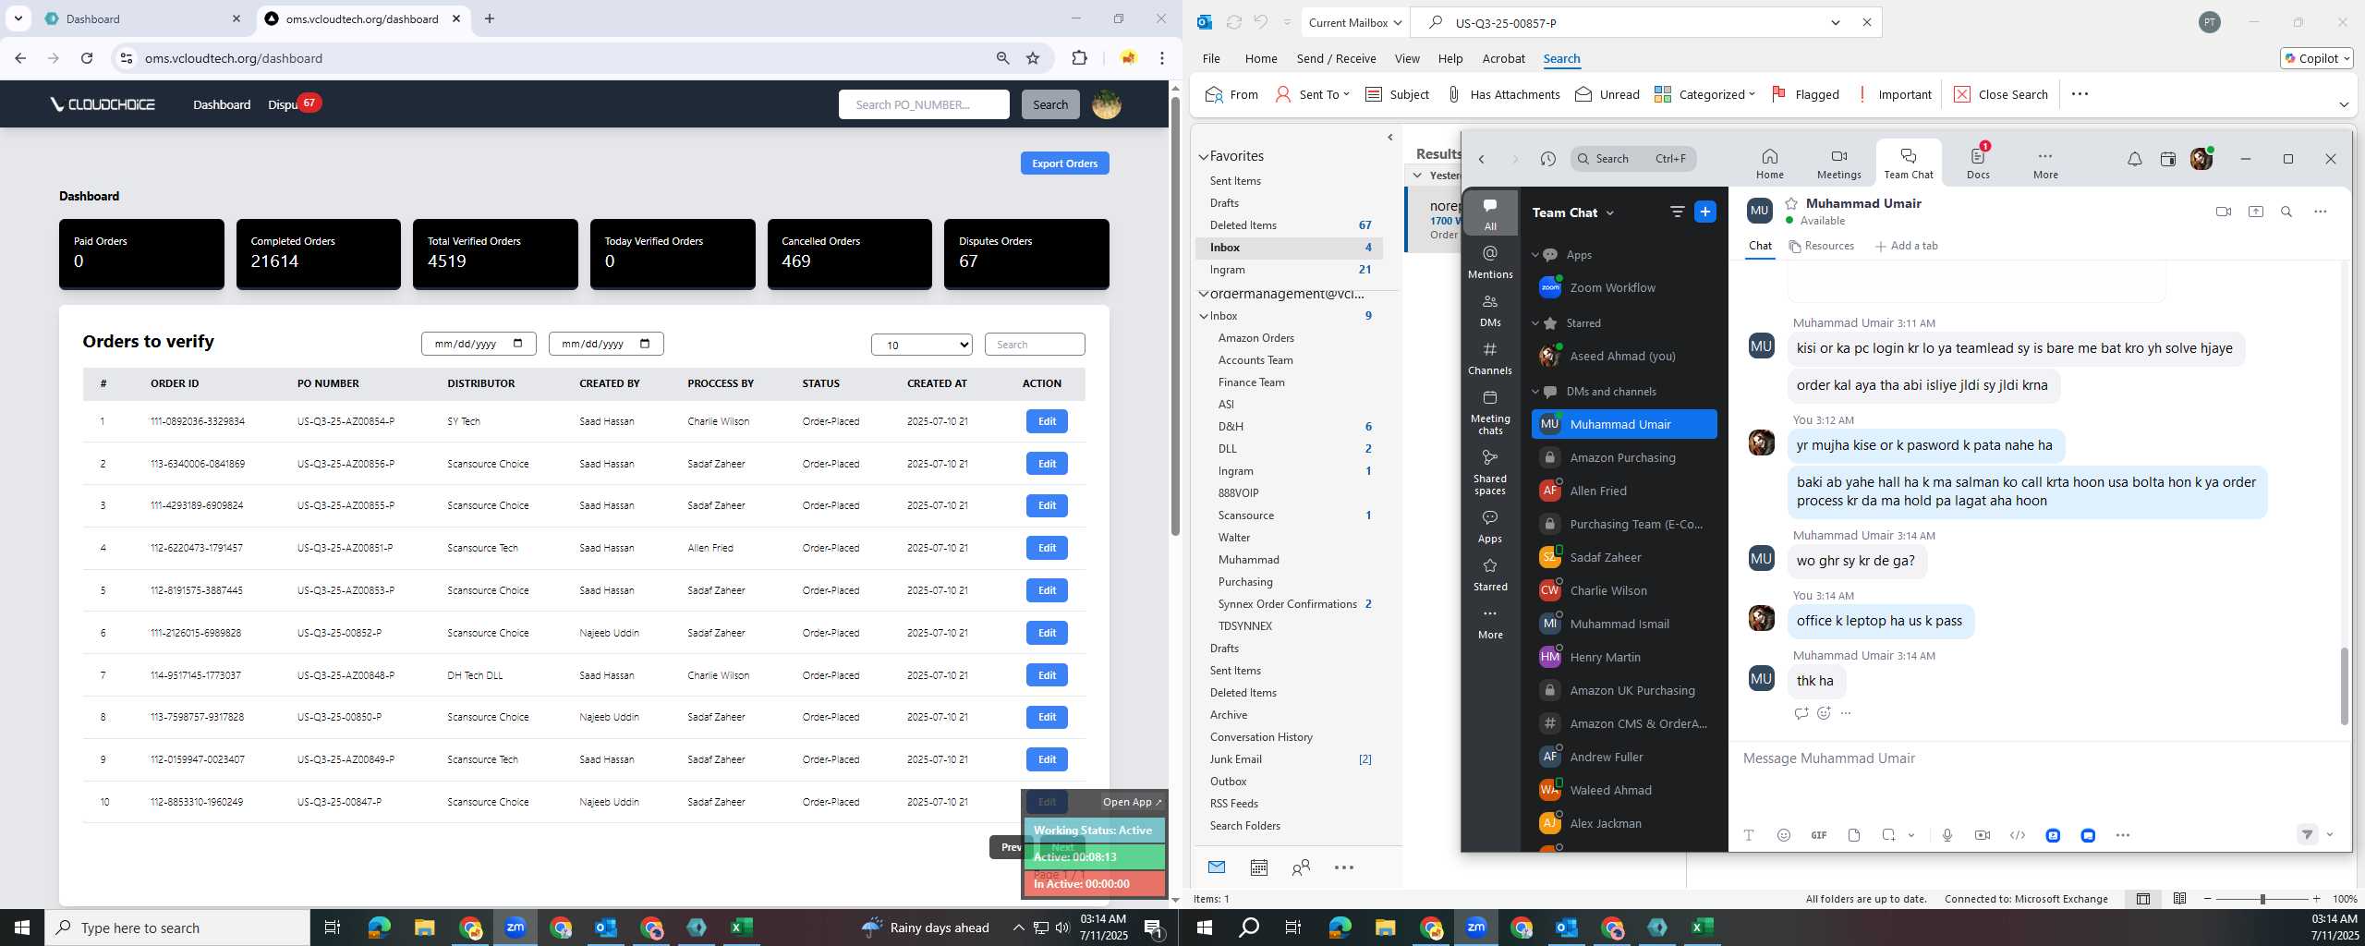Open the rows-per-page dropdown showing 10
Viewport: 2365px width, 946px height.
pyautogui.click(x=921, y=345)
